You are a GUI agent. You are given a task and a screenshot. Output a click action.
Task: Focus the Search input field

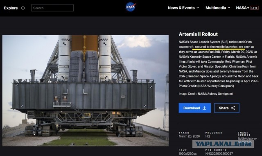[52, 8]
